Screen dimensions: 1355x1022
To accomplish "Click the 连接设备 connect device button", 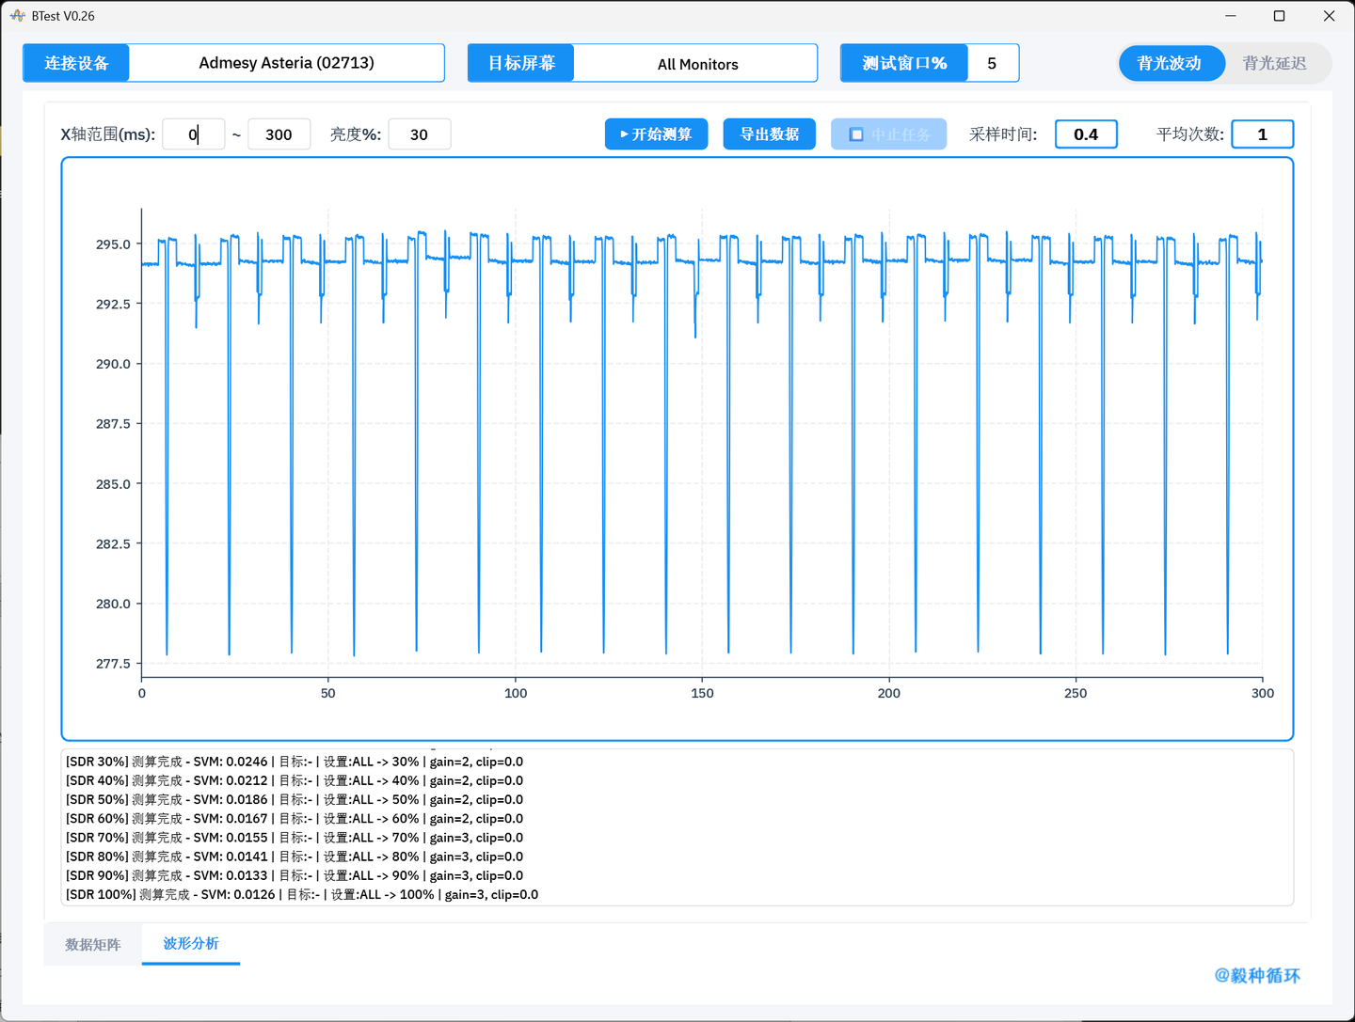I will pyautogui.click(x=76, y=63).
